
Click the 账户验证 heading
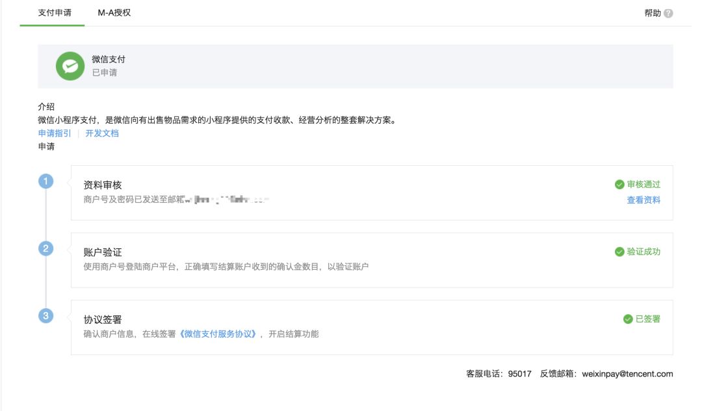pyautogui.click(x=103, y=252)
